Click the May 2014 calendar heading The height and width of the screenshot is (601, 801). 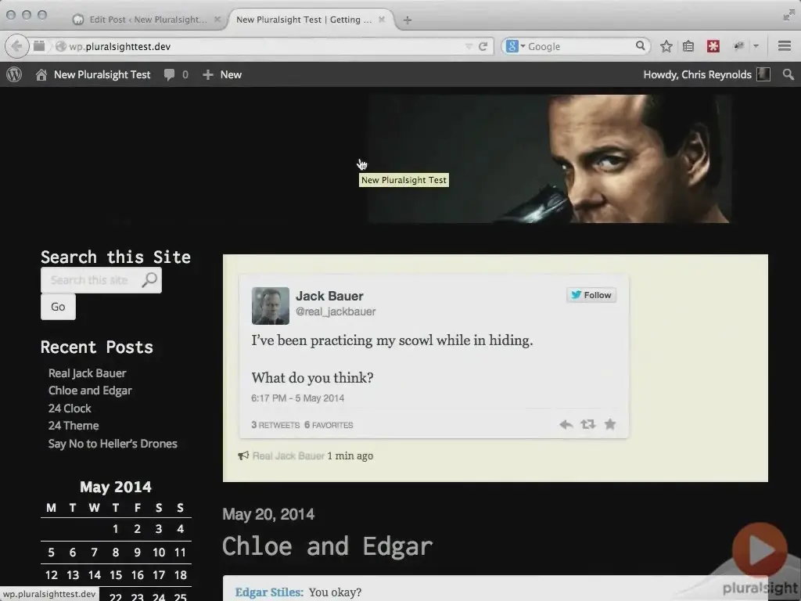coord(116,487)
